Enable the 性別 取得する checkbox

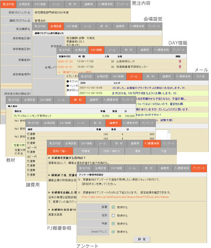(113, 215)
